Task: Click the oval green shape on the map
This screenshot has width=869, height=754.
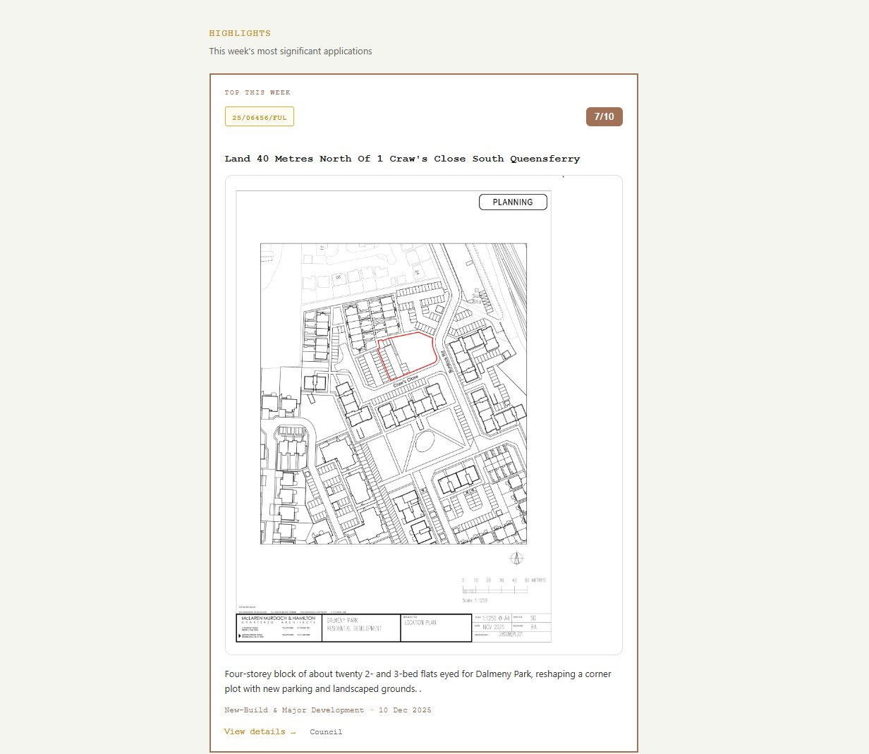Action: click(425, 442)
